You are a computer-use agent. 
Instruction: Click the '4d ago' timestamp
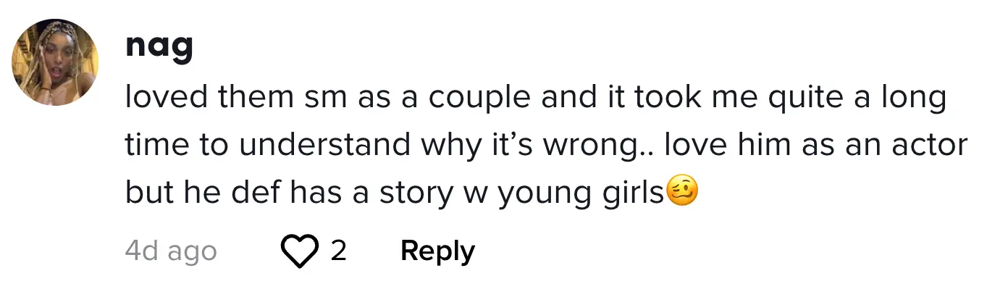[x=171, y=251]
